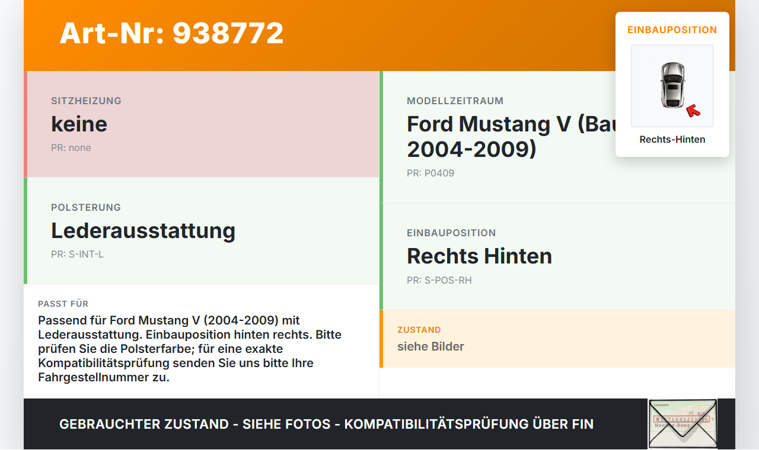
Task: Select the 'siehe Bilder' text
Action: coord(430,346)
